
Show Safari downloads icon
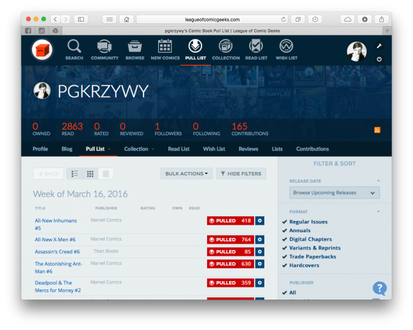(365, 19)
